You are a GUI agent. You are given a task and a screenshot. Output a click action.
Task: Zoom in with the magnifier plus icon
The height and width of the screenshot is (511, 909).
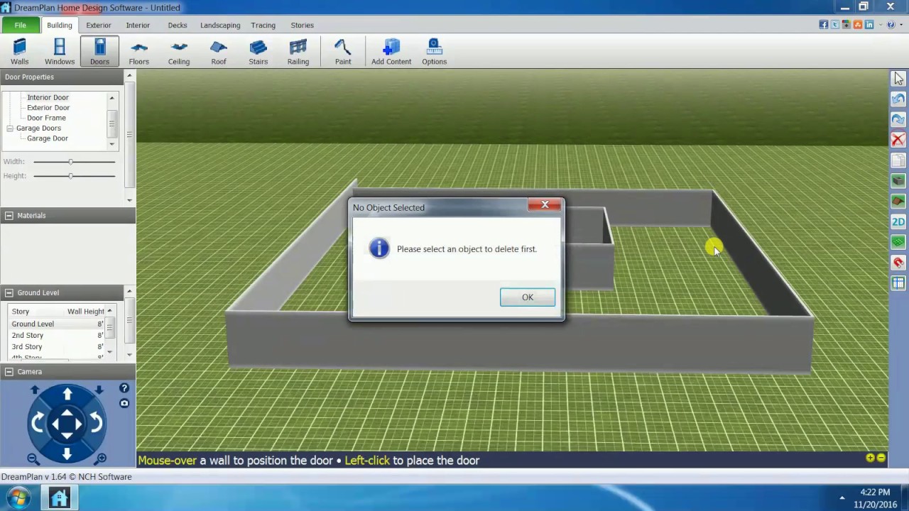(100, 458)
